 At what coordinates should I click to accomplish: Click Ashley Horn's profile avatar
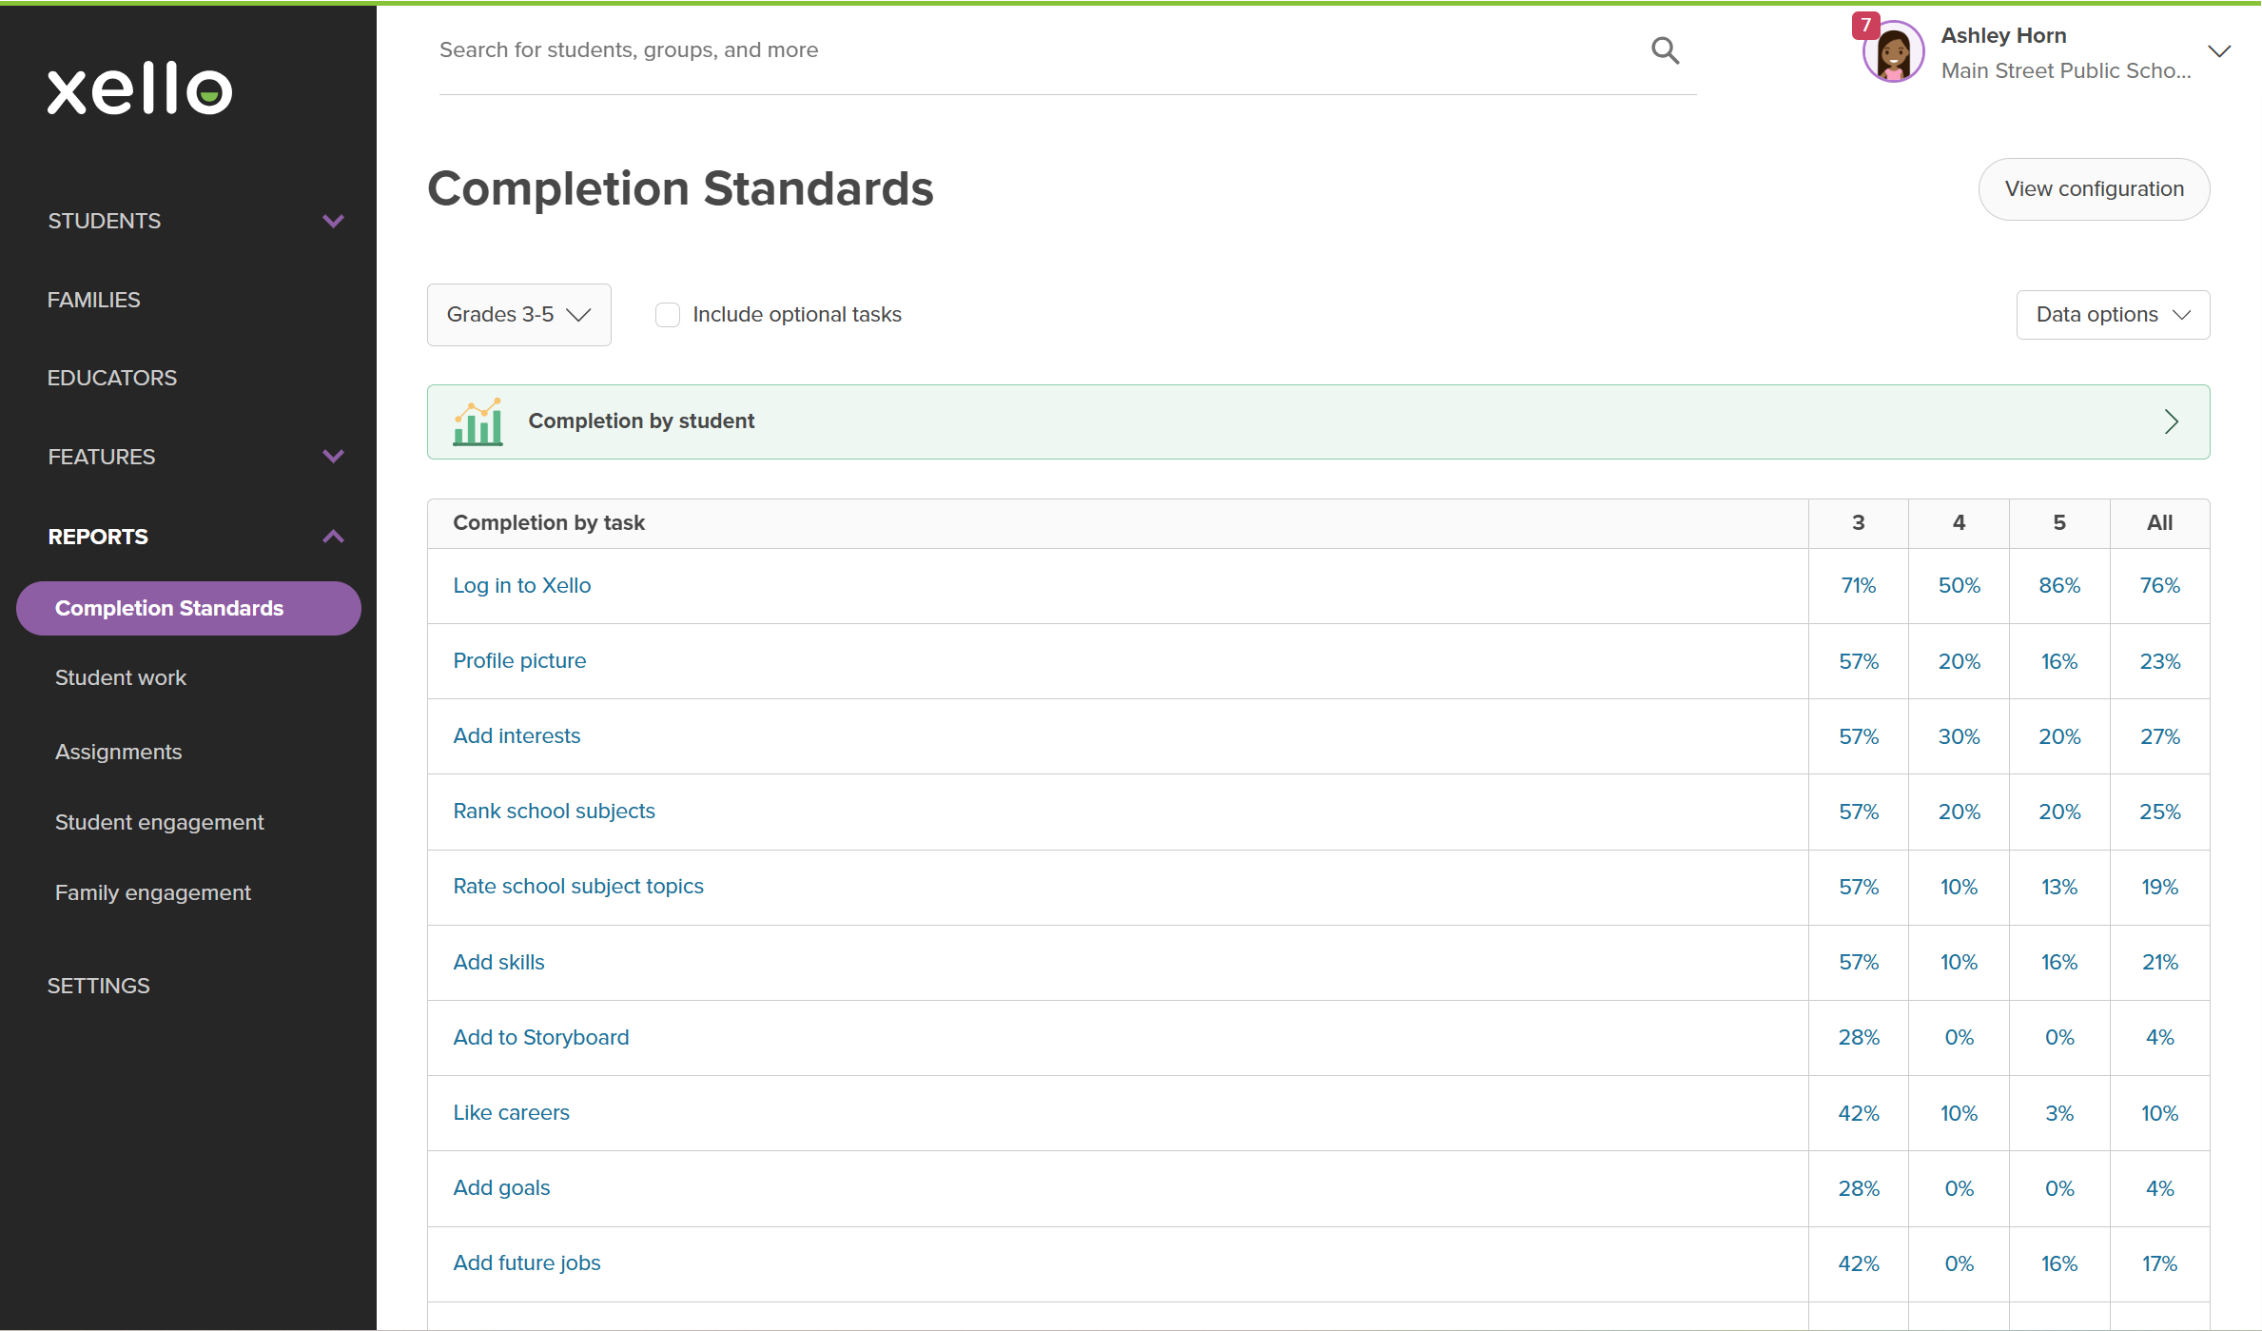tap(1893, 54)
